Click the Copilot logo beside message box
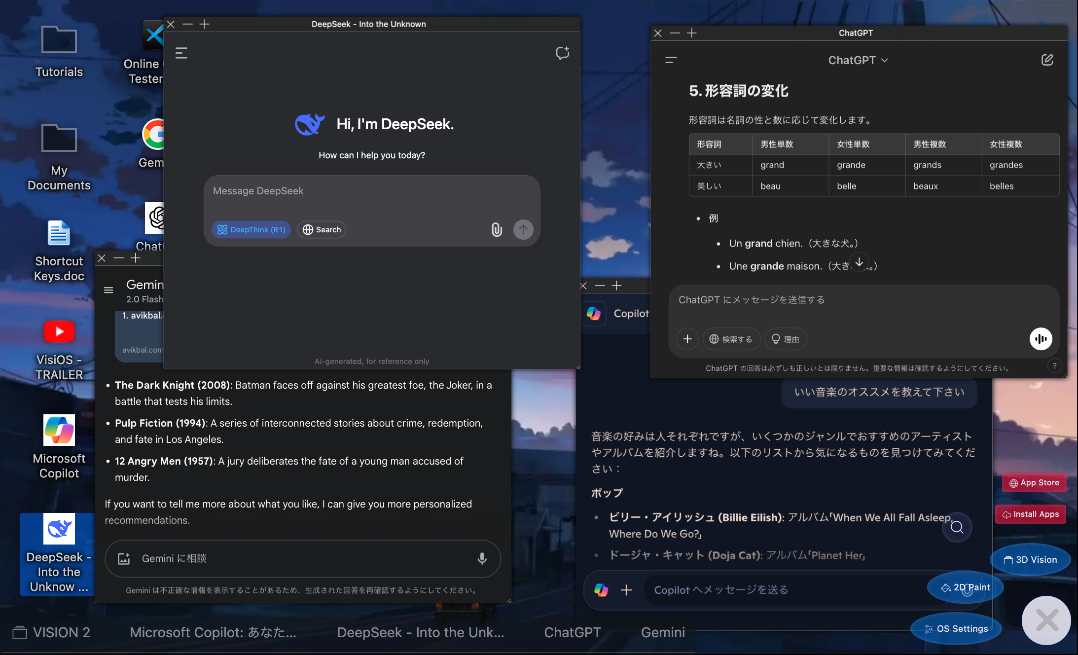 tap(601, 590)
